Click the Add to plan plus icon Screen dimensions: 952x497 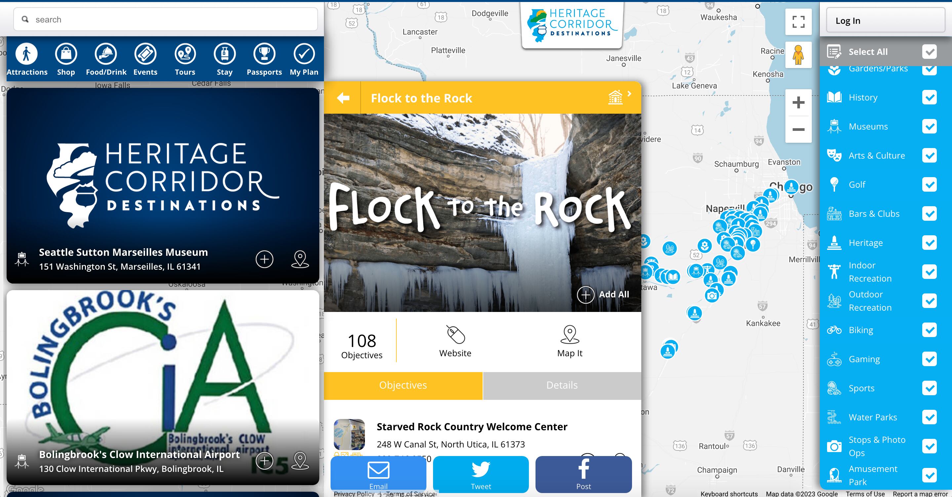[264, 258]
